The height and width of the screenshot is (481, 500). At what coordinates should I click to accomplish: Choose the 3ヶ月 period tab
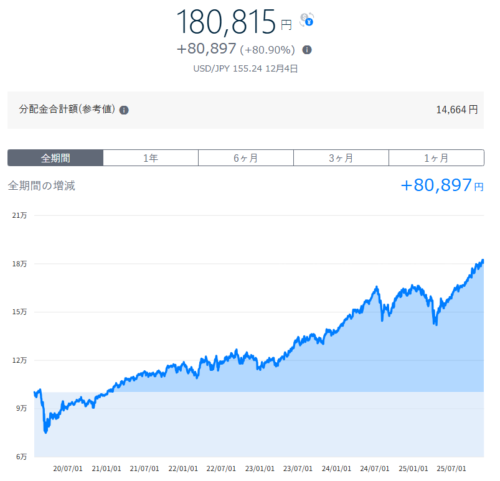[x=341, y=158]
